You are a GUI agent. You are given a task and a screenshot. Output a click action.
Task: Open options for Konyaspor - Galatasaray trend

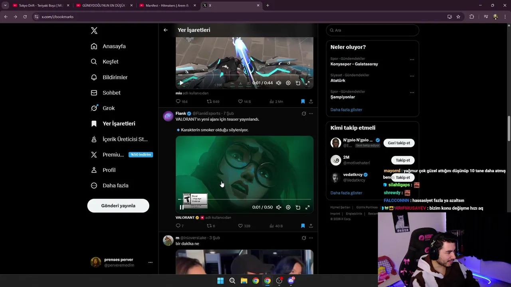pos(412,60)
